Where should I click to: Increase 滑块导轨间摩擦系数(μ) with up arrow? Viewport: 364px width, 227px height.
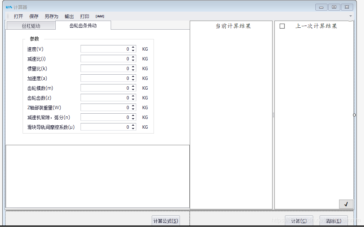click(133, 125)
